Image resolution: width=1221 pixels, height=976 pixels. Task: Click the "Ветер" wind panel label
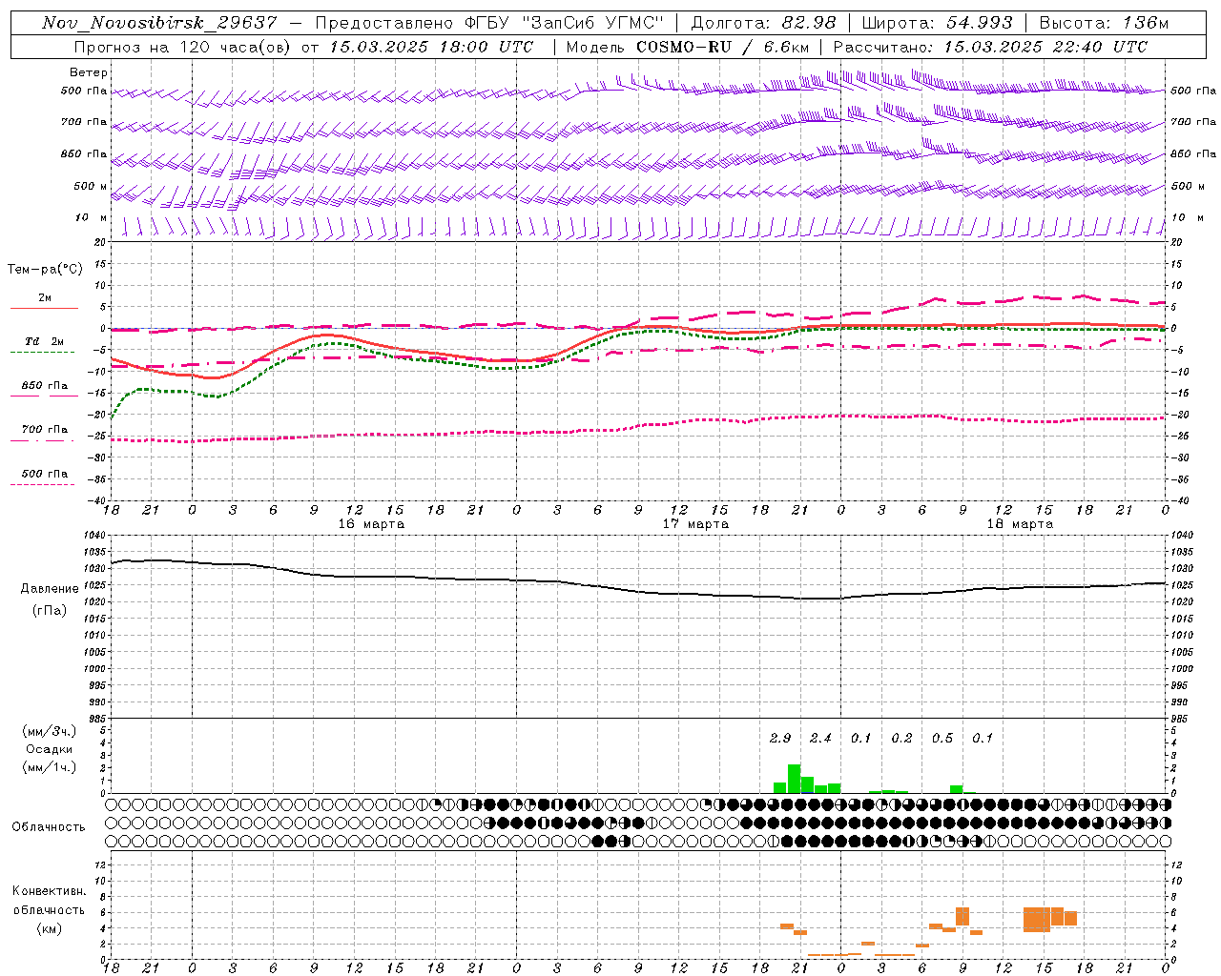[89, 72]
